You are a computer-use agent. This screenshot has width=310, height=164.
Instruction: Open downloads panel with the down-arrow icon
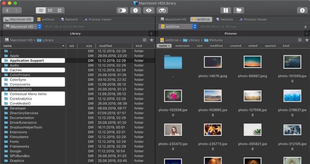click(302, 10)
